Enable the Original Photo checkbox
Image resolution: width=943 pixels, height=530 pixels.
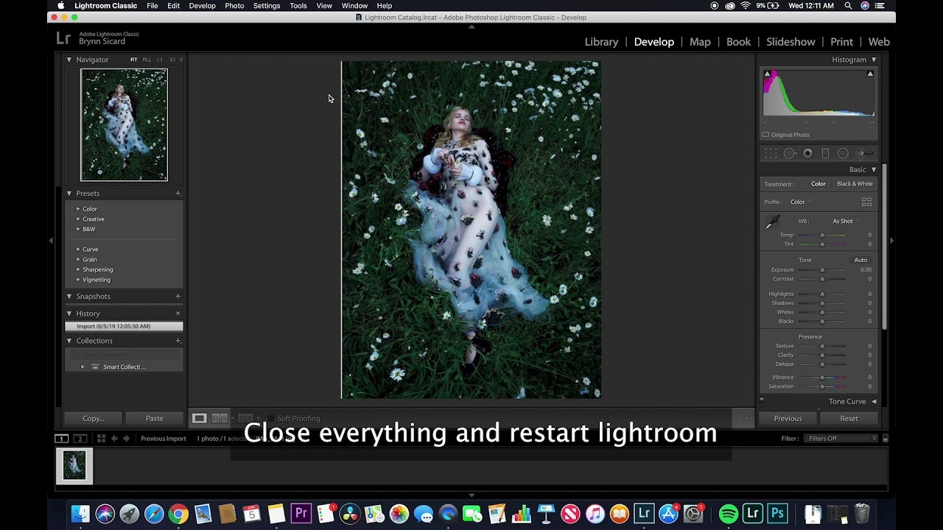click(x=765, y=135)
